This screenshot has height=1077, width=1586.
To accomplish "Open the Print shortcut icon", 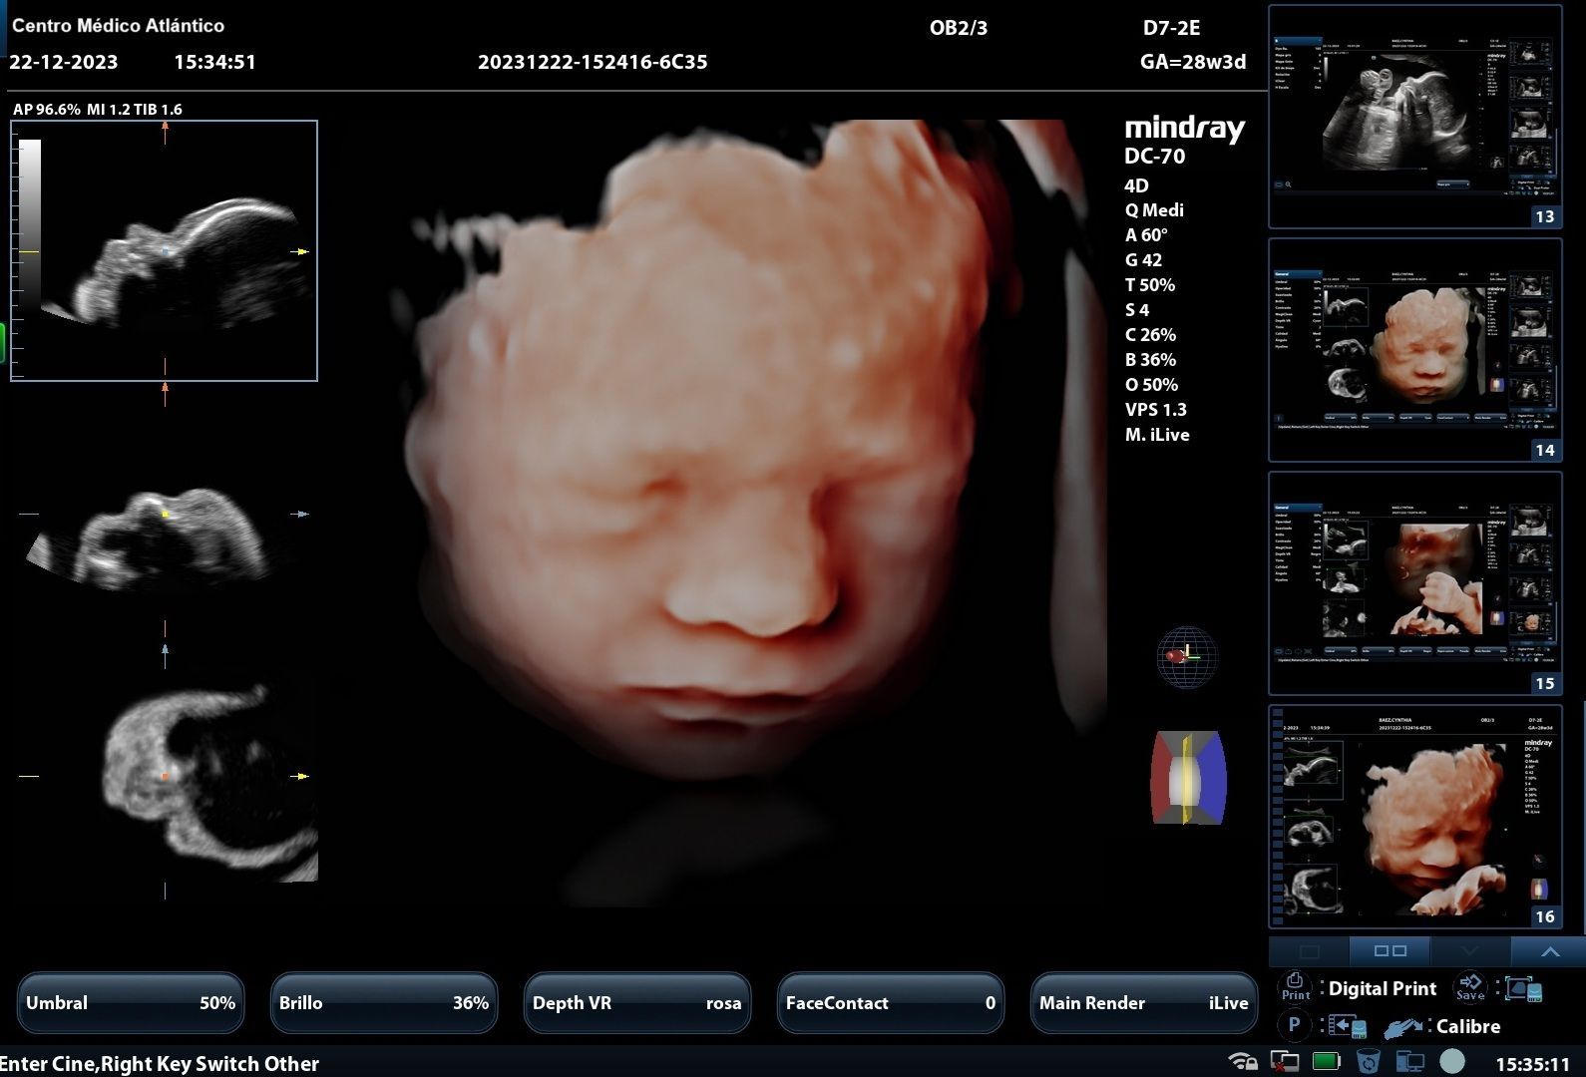I will (1295, 986).
